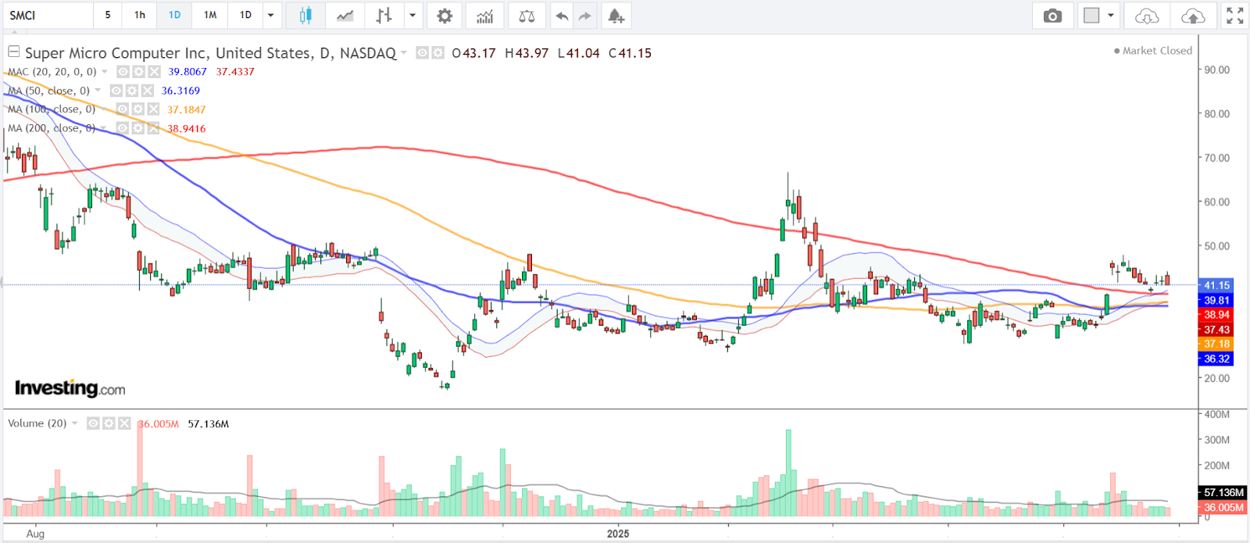The width and height of the screenshot is (1250, 543).
Task: Click the red 38.94 price axis tag
Action: pos(1216,315)
